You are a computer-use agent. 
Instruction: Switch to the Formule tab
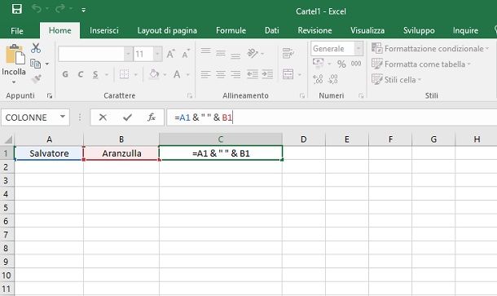coord(231,30)
